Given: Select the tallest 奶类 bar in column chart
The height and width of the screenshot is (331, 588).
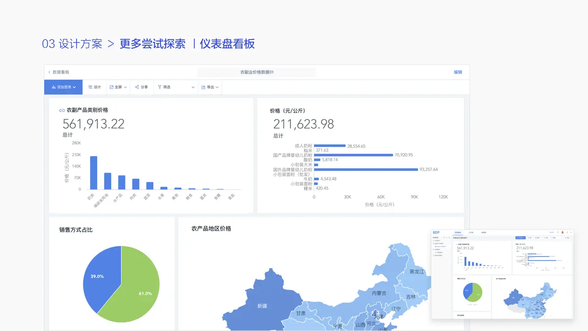Looking at the screenshot, I should coord(94,173).
